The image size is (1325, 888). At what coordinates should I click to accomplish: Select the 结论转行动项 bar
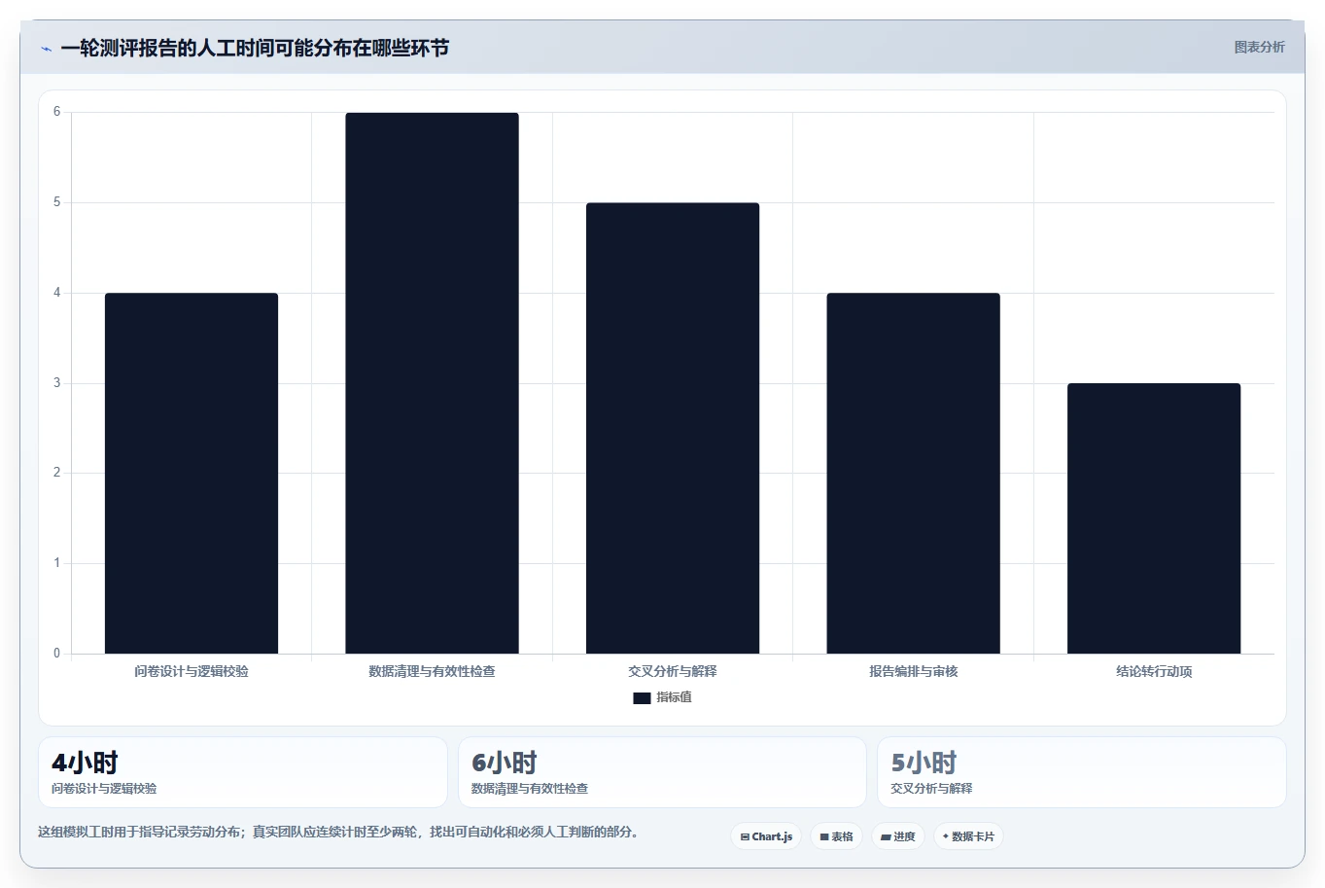pyautogui.click(x=1154, y=518)
